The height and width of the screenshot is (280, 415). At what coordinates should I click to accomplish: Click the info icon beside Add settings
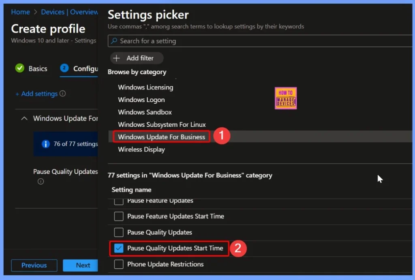tap(62, 94)
